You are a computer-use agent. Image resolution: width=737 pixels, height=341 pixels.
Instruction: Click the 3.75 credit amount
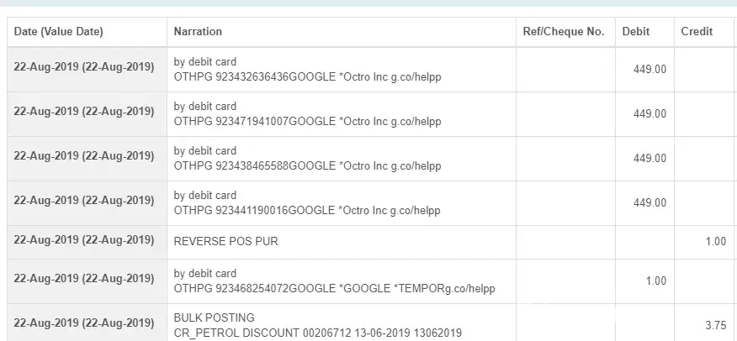point(715,326)
